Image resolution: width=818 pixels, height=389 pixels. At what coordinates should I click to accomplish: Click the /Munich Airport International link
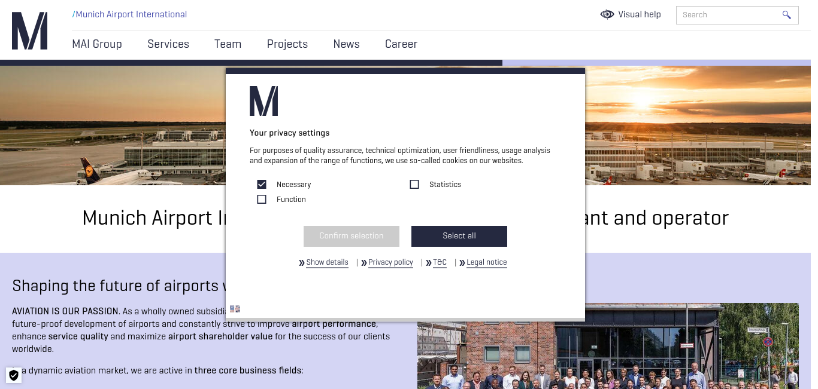pos(129,14)
